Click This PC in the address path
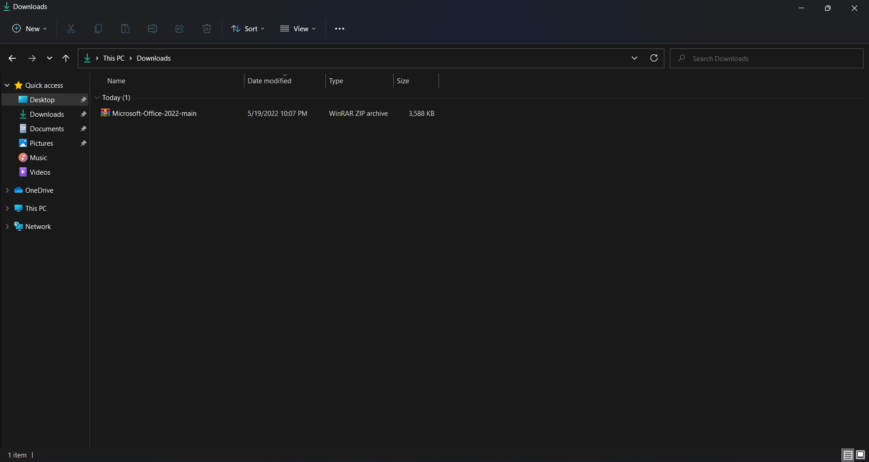Image resolution: width=869 pixels, height=462 pixels. click(x=114, y=58)
